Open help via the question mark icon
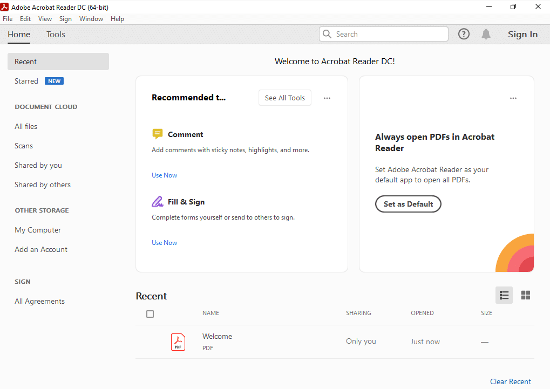Image resolution: width=550 pixels, height=389 pixels. [463, 33]
